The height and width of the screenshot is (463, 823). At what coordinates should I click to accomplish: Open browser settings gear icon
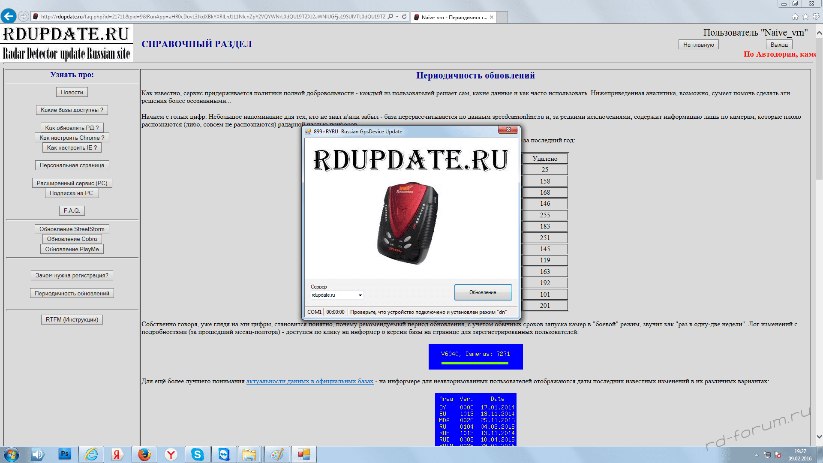816,17
